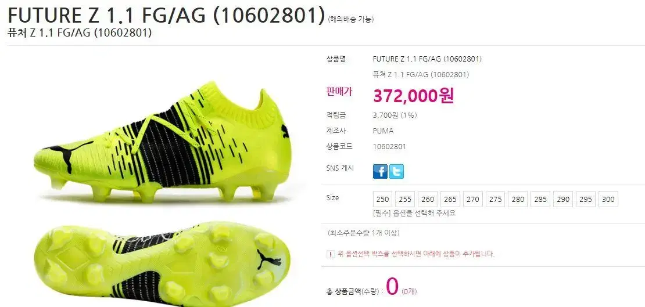Pick the 285 size box
The width and height of the screenshot is (645, 307).
[540, 199]
